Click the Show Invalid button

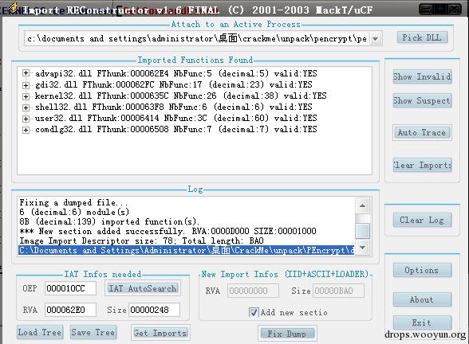[422, 76]
